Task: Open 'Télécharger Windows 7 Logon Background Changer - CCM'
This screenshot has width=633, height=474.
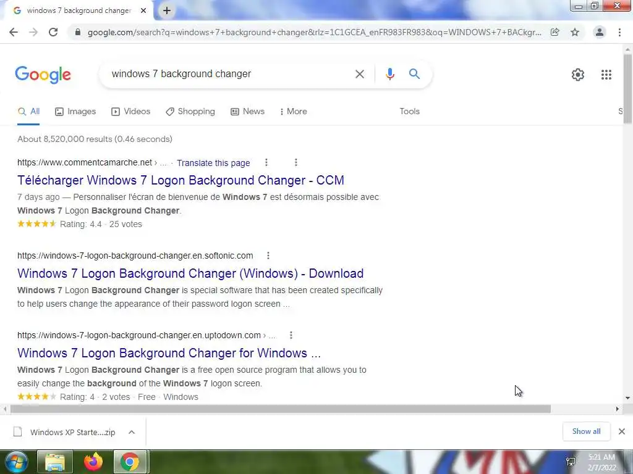Action: click(181, 180)
